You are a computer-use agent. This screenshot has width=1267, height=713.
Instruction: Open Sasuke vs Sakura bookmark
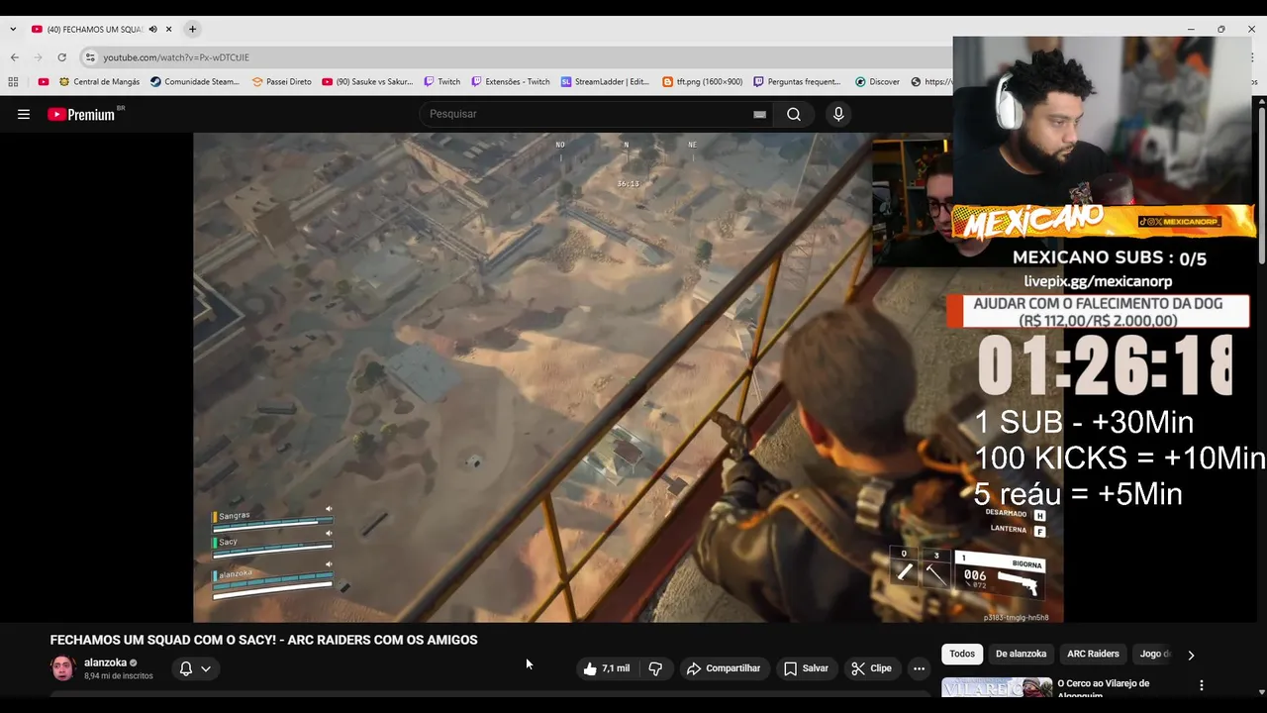(367, 82)
